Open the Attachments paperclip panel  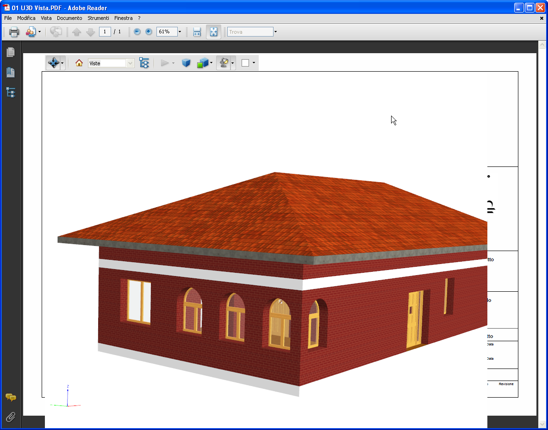[x=10, y=417]
